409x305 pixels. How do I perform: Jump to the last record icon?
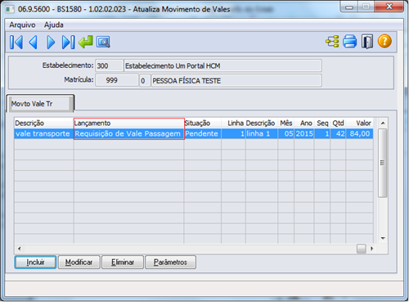pos(68,43)
